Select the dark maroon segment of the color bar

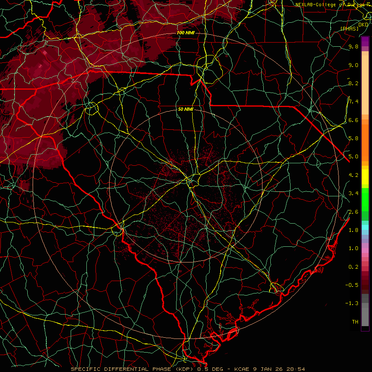[365, 282]
